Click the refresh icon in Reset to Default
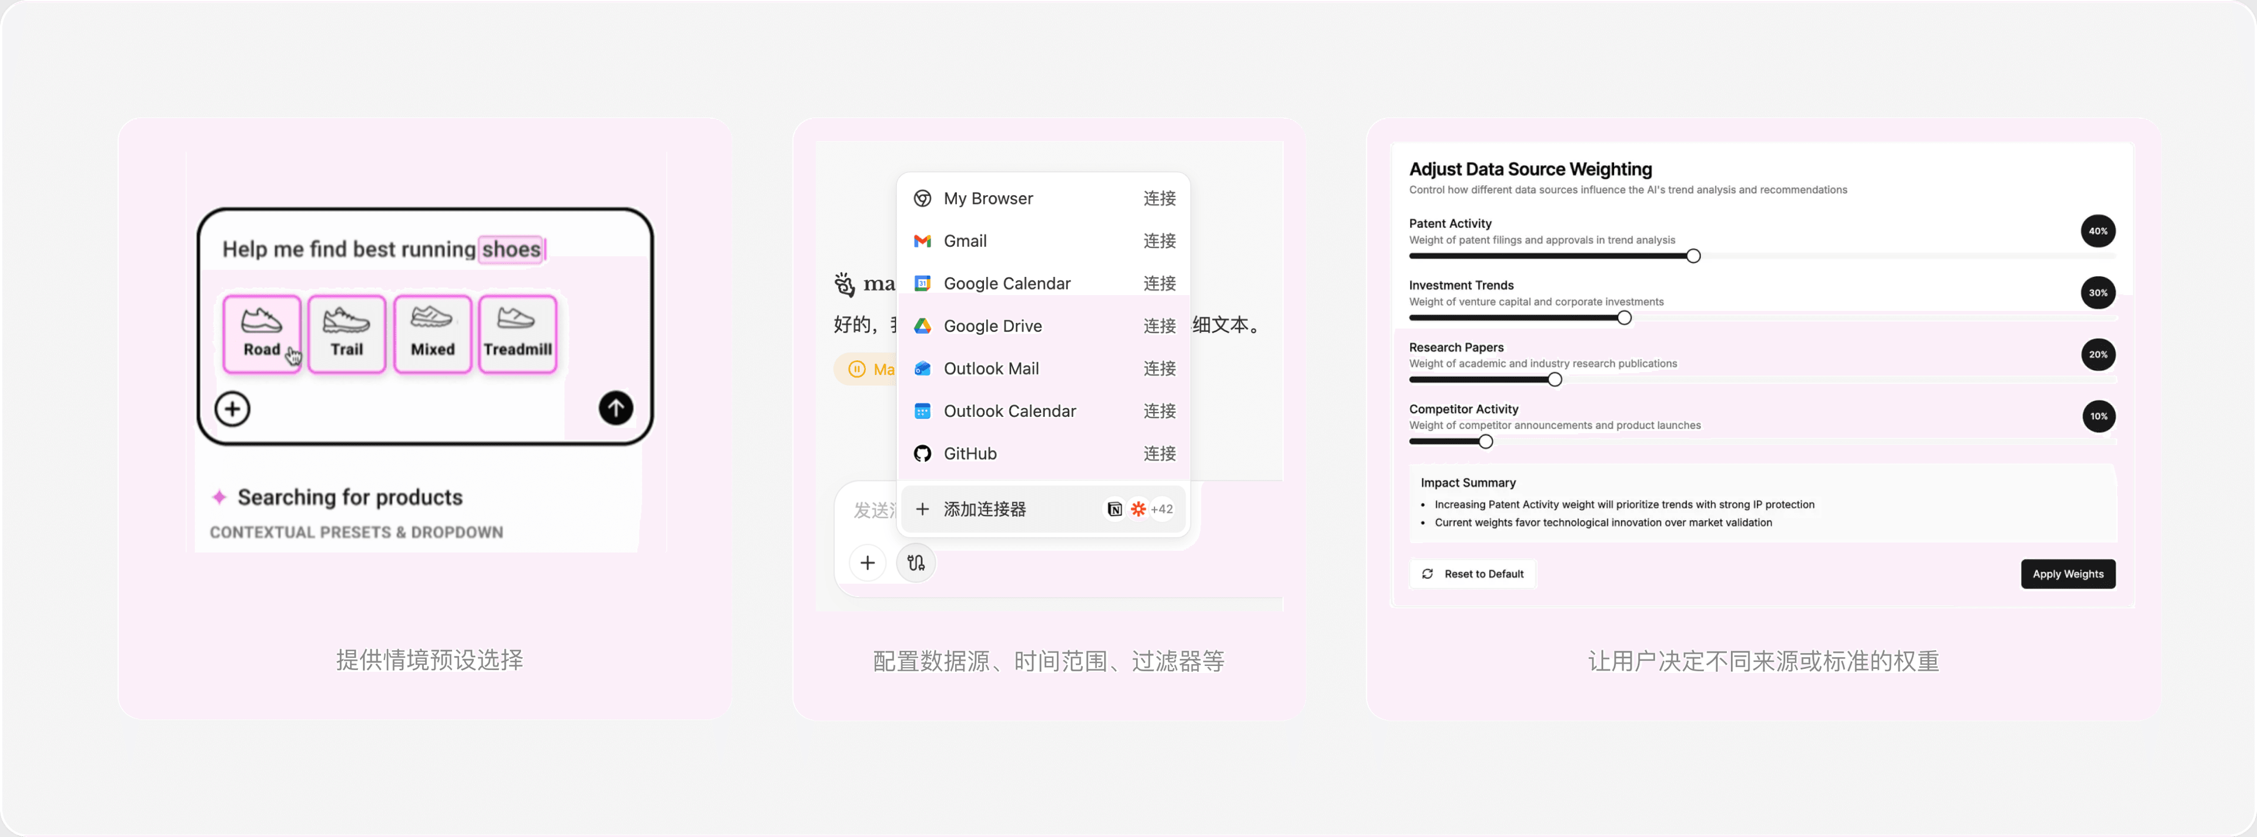This screenshot has width=2257, height=837. coord(1427,574)
